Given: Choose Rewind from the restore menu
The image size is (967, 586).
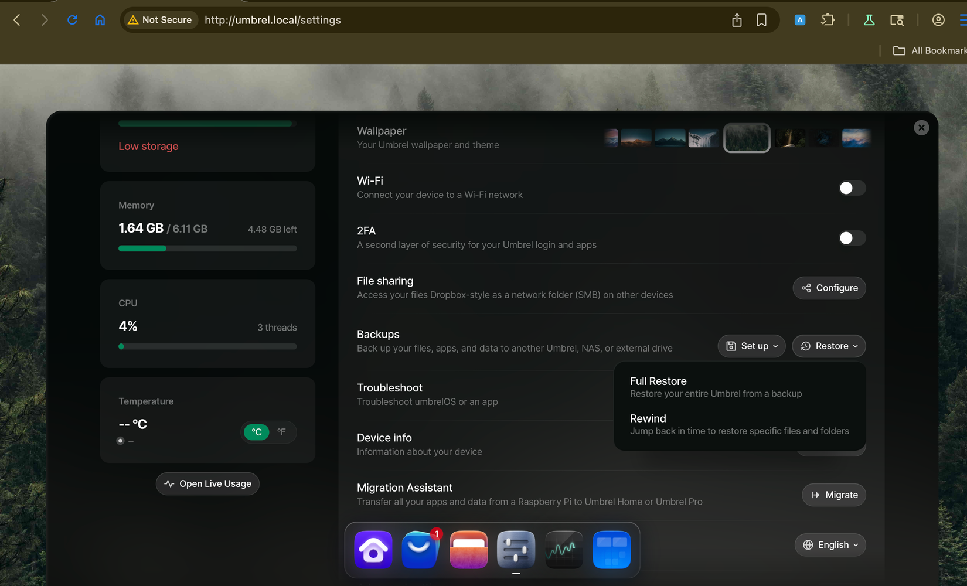Looking at the screenshot, I should tap(740, 424).
